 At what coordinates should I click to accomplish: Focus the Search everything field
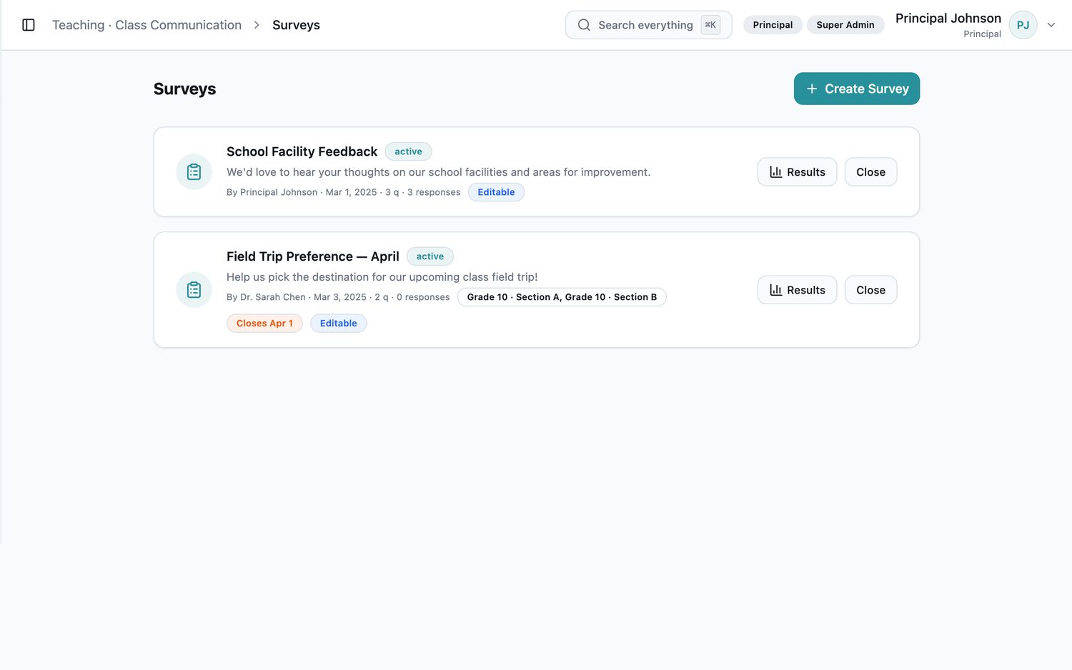point(648,25)
